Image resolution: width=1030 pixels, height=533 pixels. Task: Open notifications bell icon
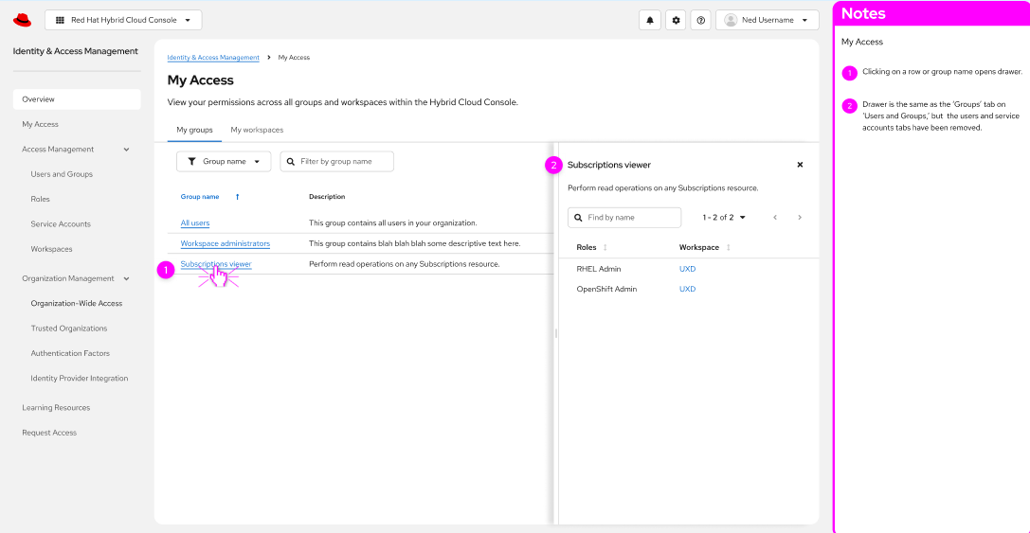pos(650,20)
